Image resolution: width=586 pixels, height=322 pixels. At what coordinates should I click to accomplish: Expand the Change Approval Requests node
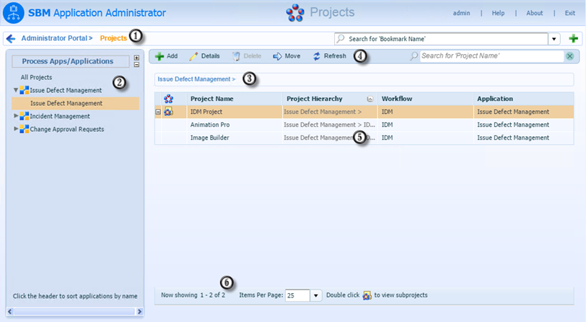tap(16, 129)
